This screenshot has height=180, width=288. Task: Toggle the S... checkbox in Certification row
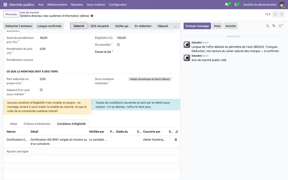[x=170, y=140]
